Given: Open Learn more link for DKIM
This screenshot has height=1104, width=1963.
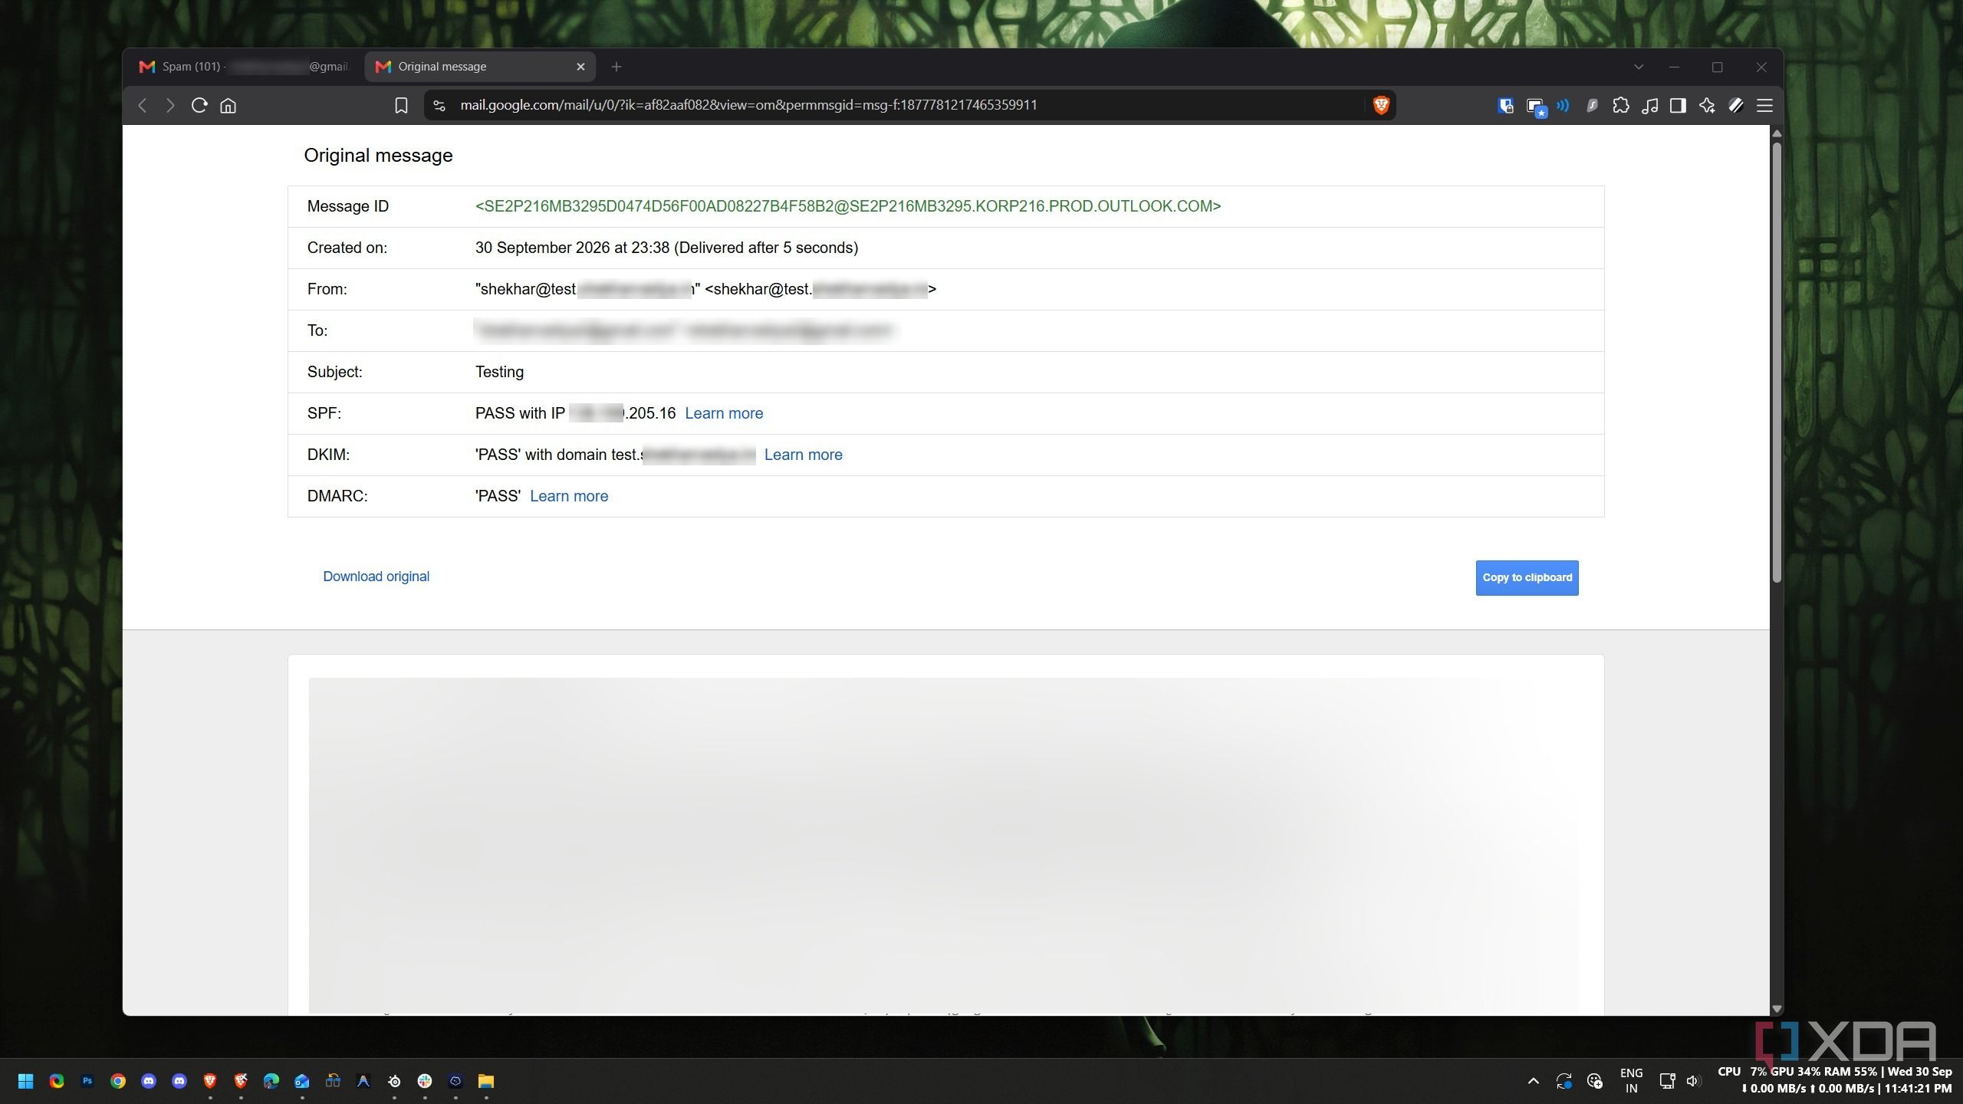Looking at the screenshot, I should (x=803, y=455).
